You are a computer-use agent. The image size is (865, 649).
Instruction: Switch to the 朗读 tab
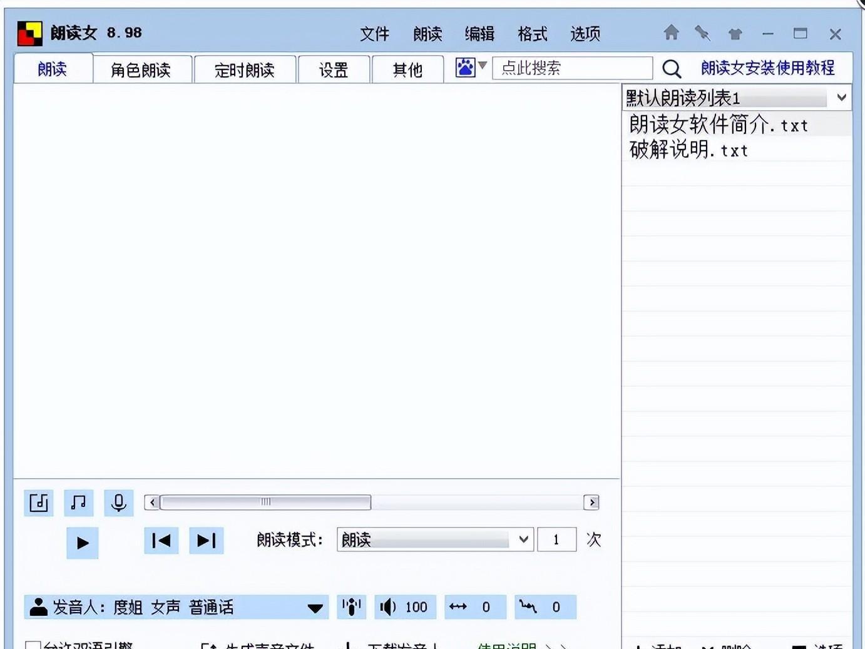point(53,69)
